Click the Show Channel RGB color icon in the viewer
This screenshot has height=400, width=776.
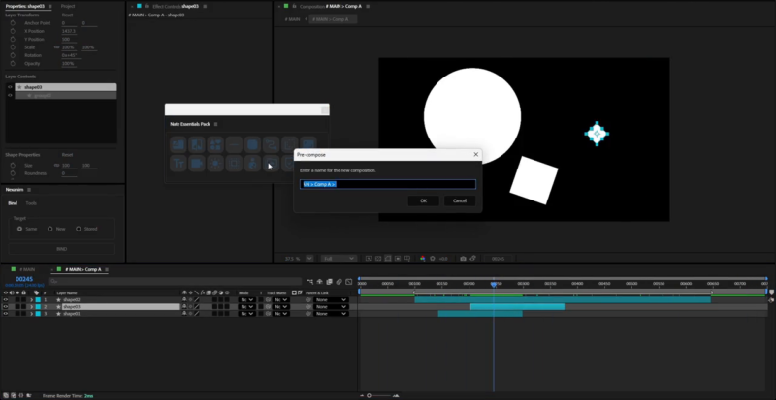point(422,258)
